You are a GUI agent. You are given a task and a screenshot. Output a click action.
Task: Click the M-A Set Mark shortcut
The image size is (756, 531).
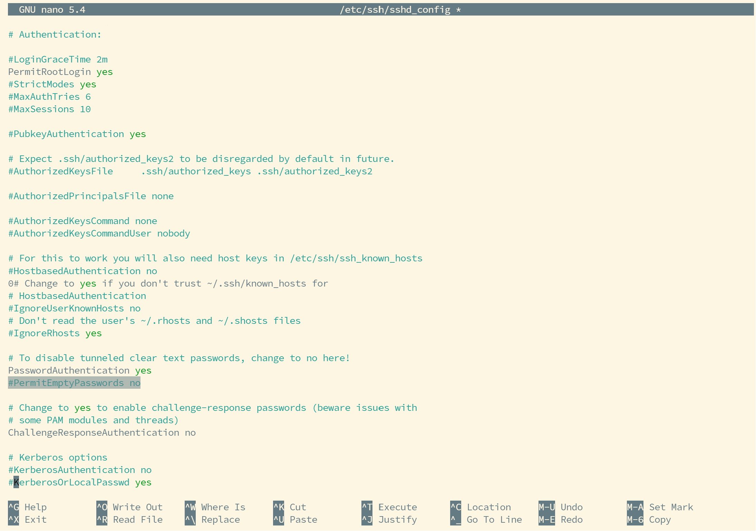660,507
